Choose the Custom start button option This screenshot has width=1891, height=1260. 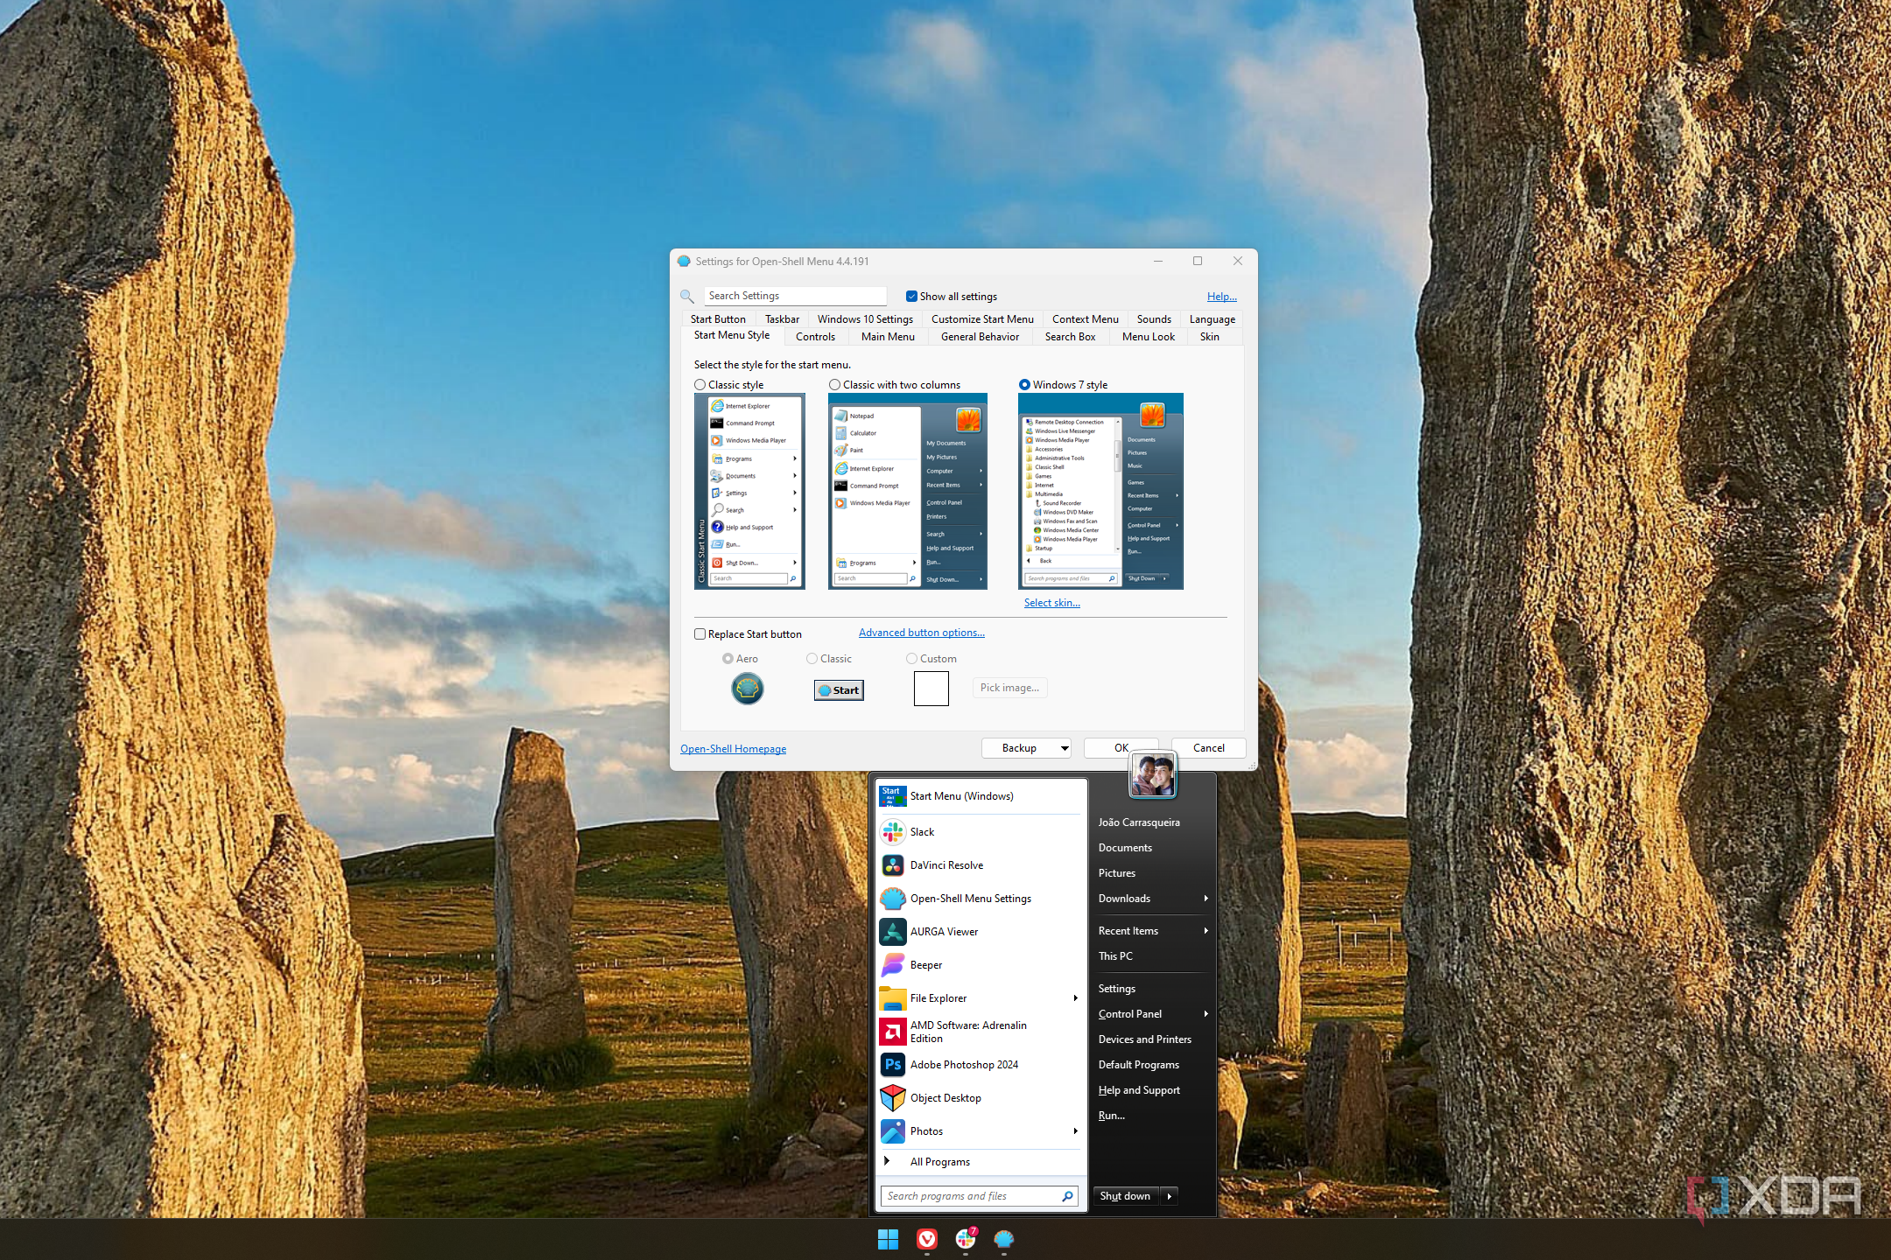point(911,658)
